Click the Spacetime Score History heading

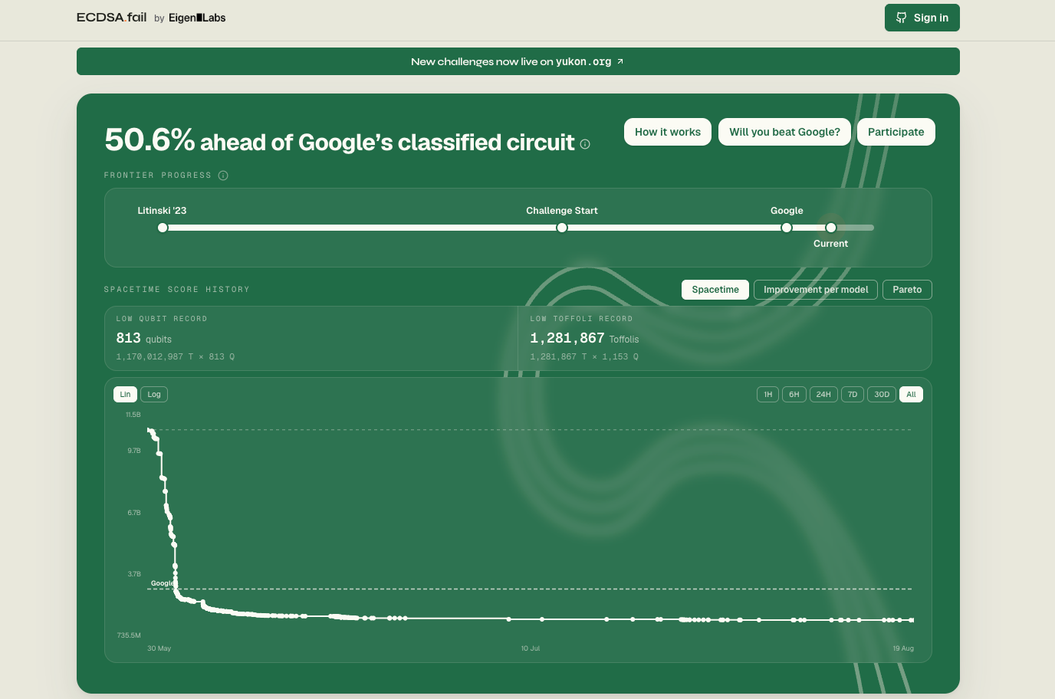[177, 290]
